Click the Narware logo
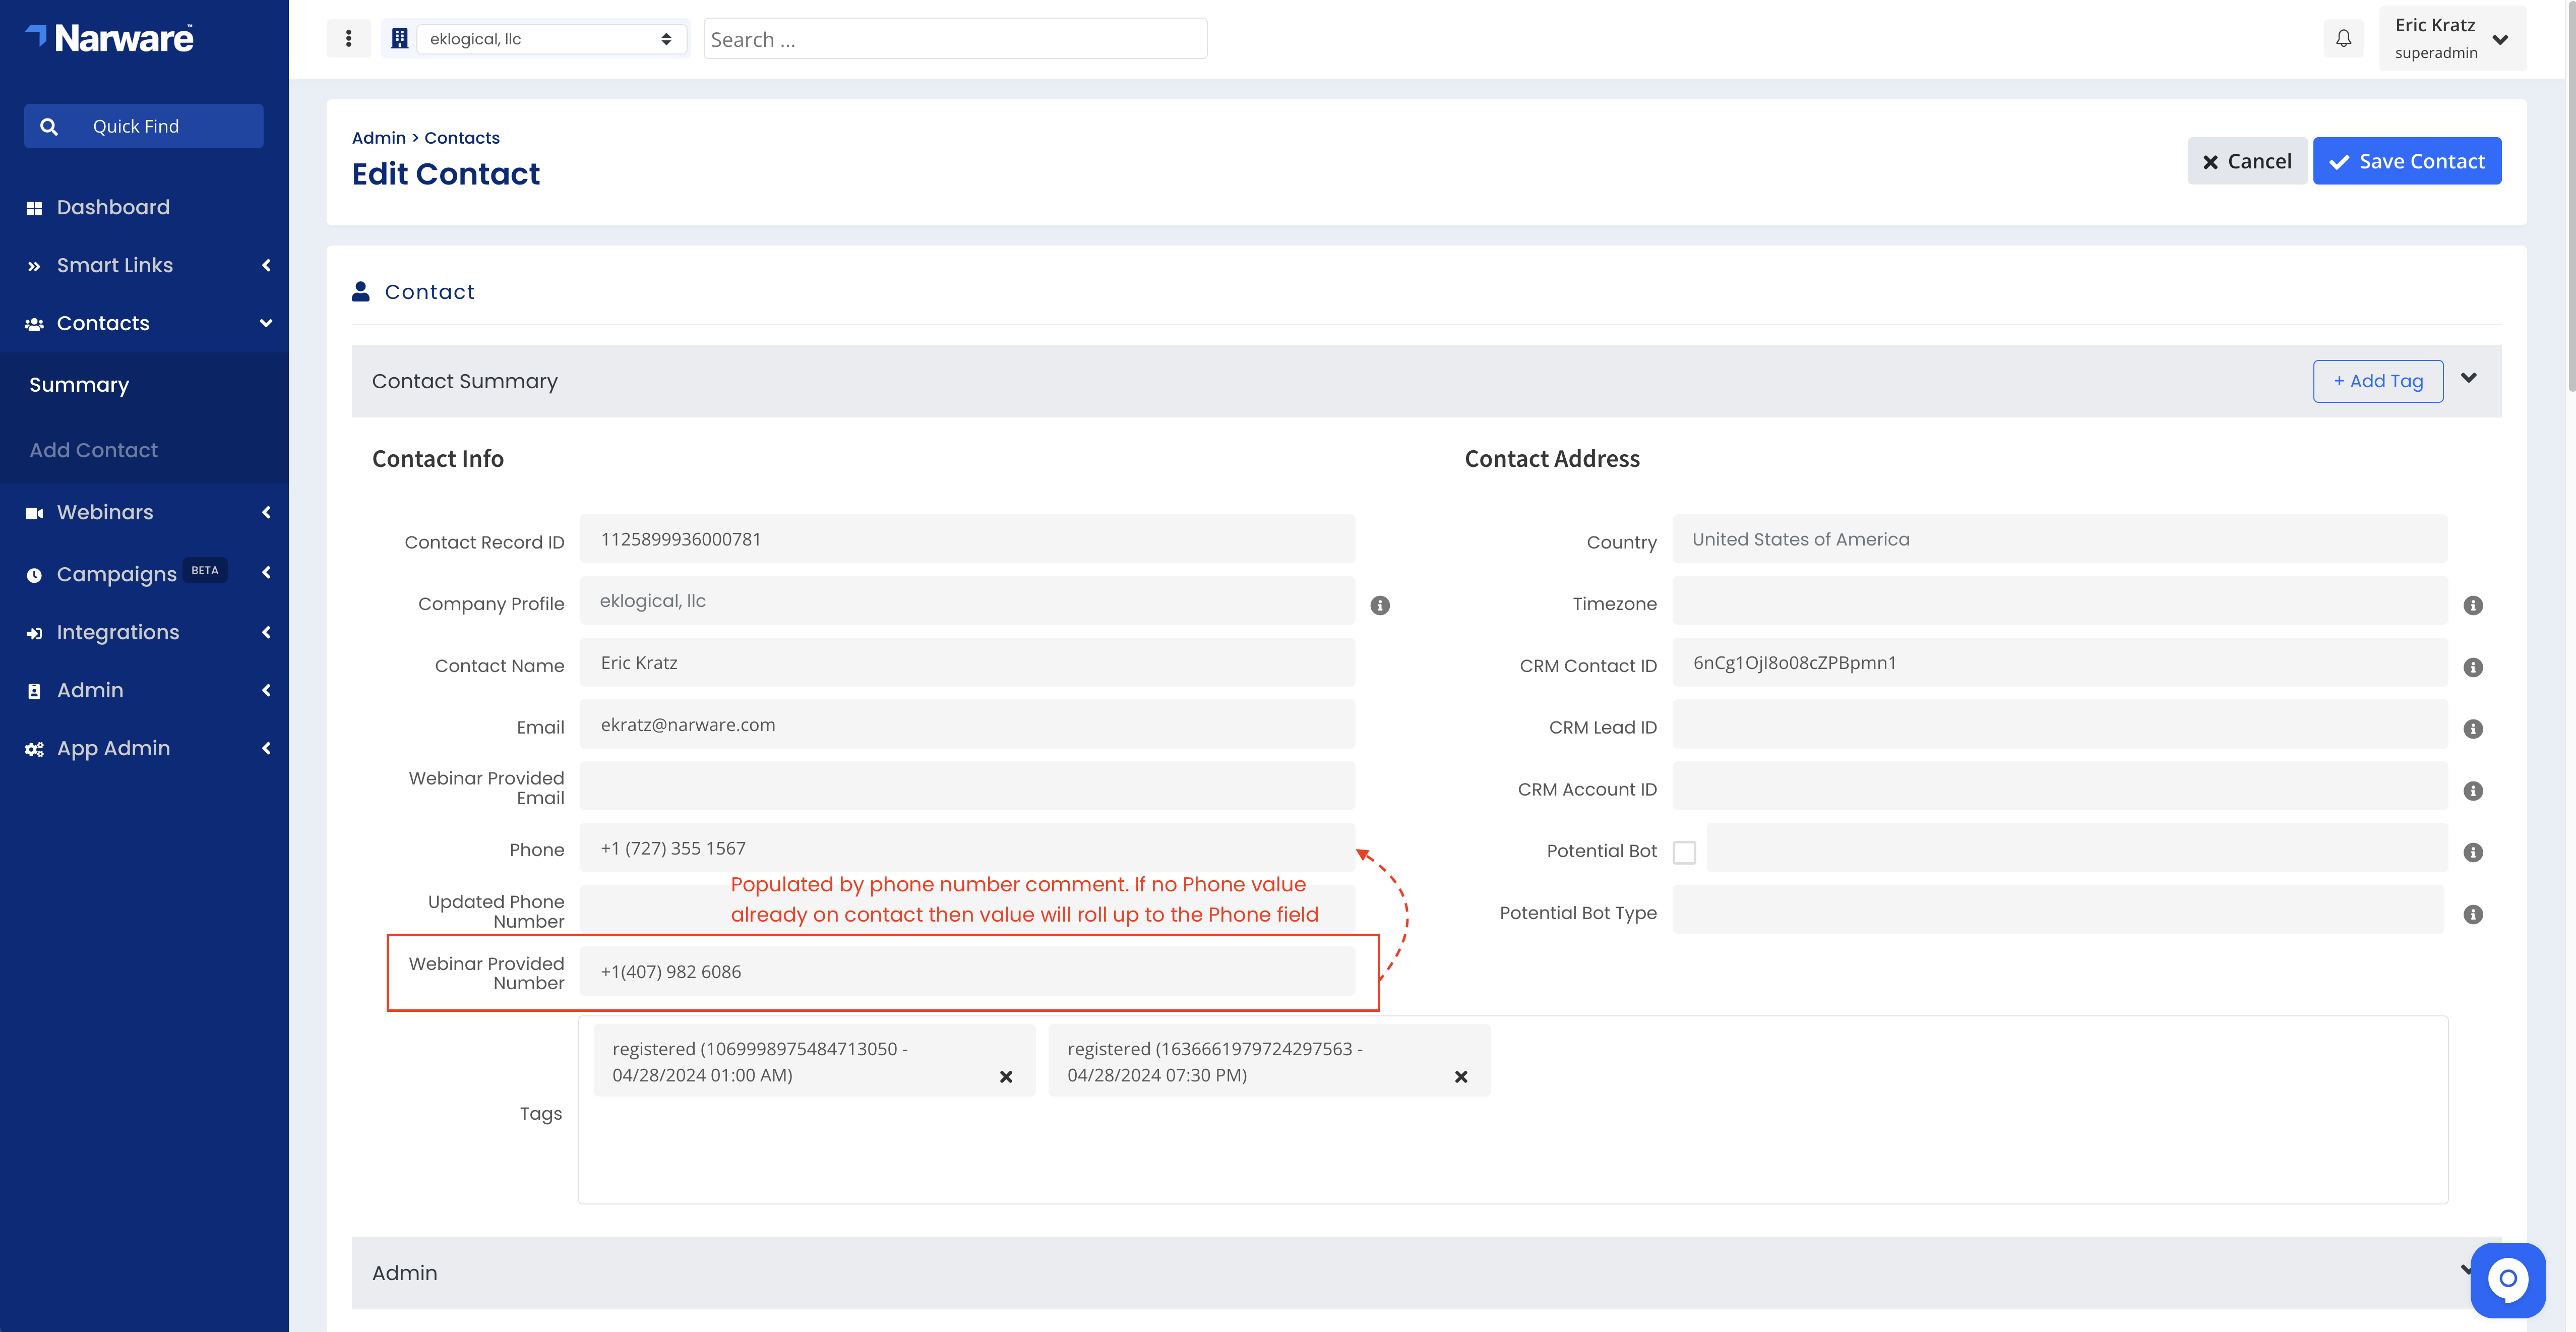The width and height of the screenshot is (2576, 1332). pos(109,38)
